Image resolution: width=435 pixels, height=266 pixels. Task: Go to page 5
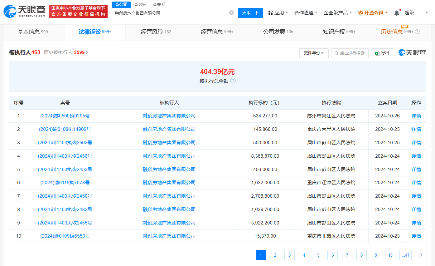318,255
